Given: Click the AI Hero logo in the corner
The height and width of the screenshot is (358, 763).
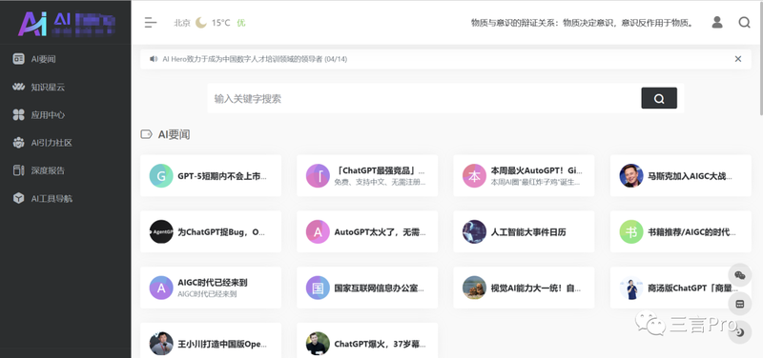Looking at the screenshot, I should pyautogui.click(x=66, y=23).
